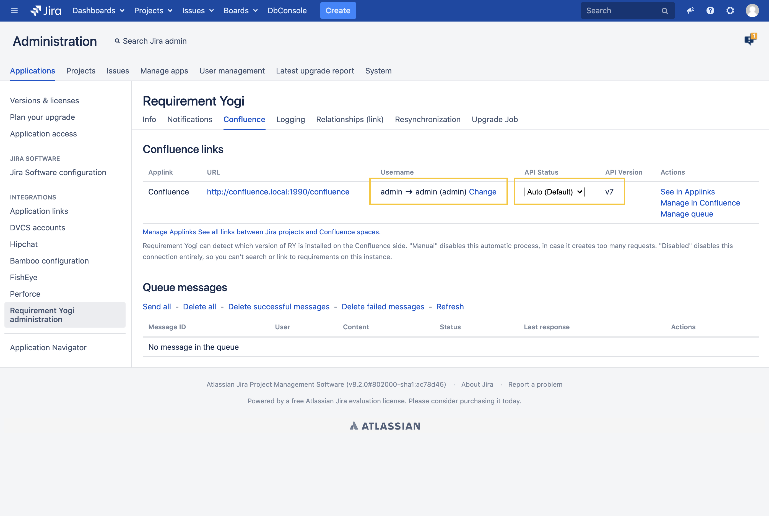Open the API Status Auto (Default) select
Image resolution: width=769 pixels, height=516 pixels.
[554, 192]
